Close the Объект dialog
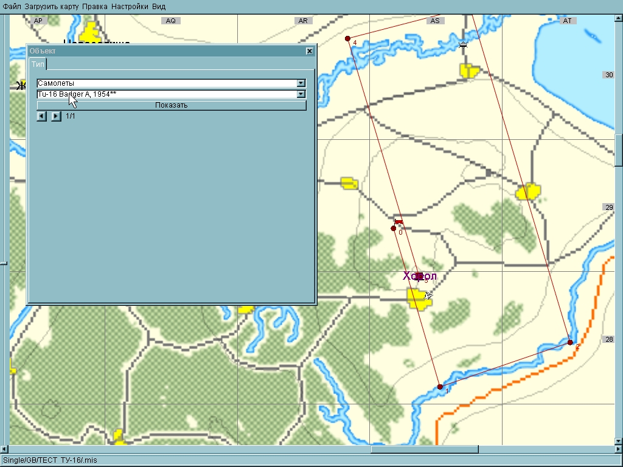Screen dimensions: 623x467 tap(310, 51)
